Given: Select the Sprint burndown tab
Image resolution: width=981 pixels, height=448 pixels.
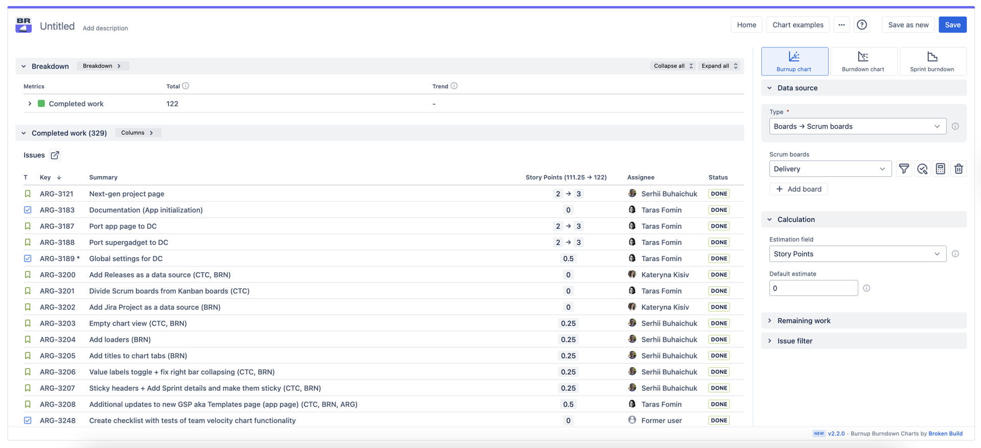Looking at the screenshot, I should (x=932, y=61).
